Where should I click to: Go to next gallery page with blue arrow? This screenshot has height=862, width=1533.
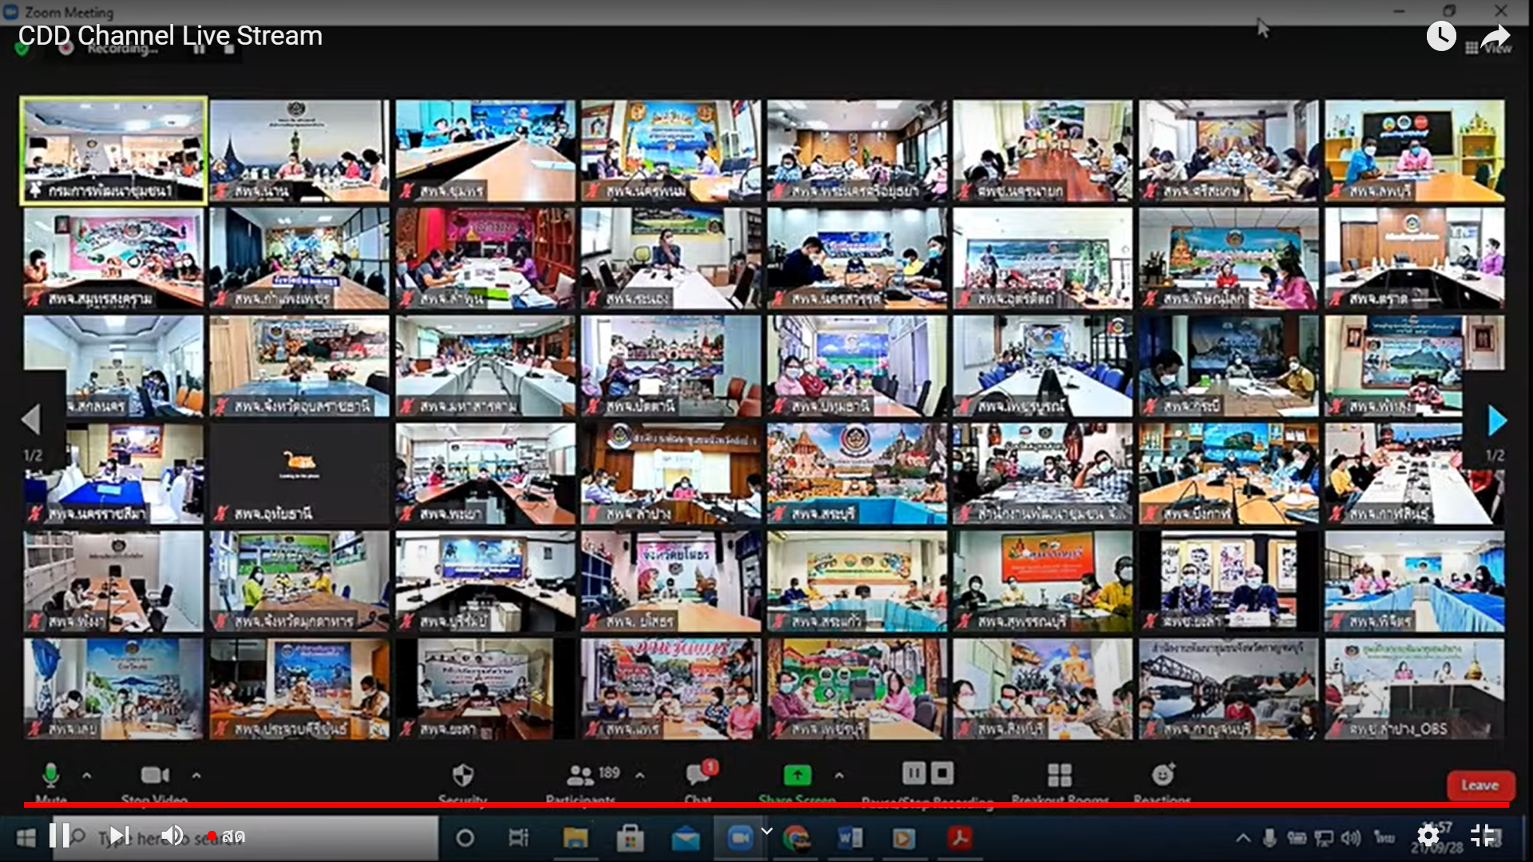click(1497, 421)
